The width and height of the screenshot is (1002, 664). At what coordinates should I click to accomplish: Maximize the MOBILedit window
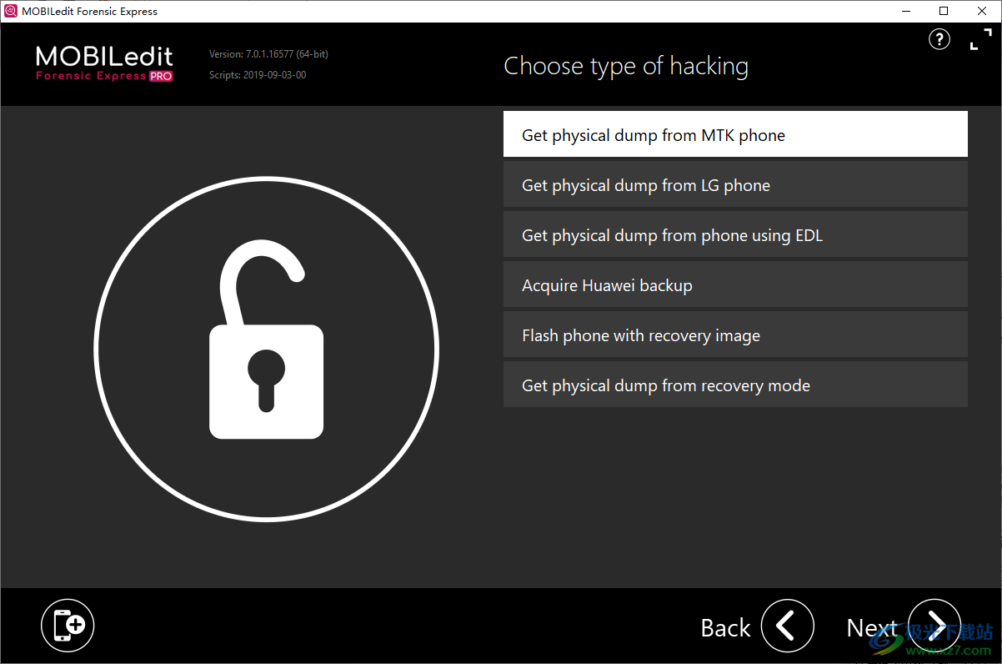pos(944,11)
